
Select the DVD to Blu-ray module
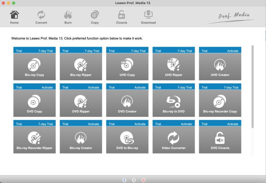(x=127, y=140)
